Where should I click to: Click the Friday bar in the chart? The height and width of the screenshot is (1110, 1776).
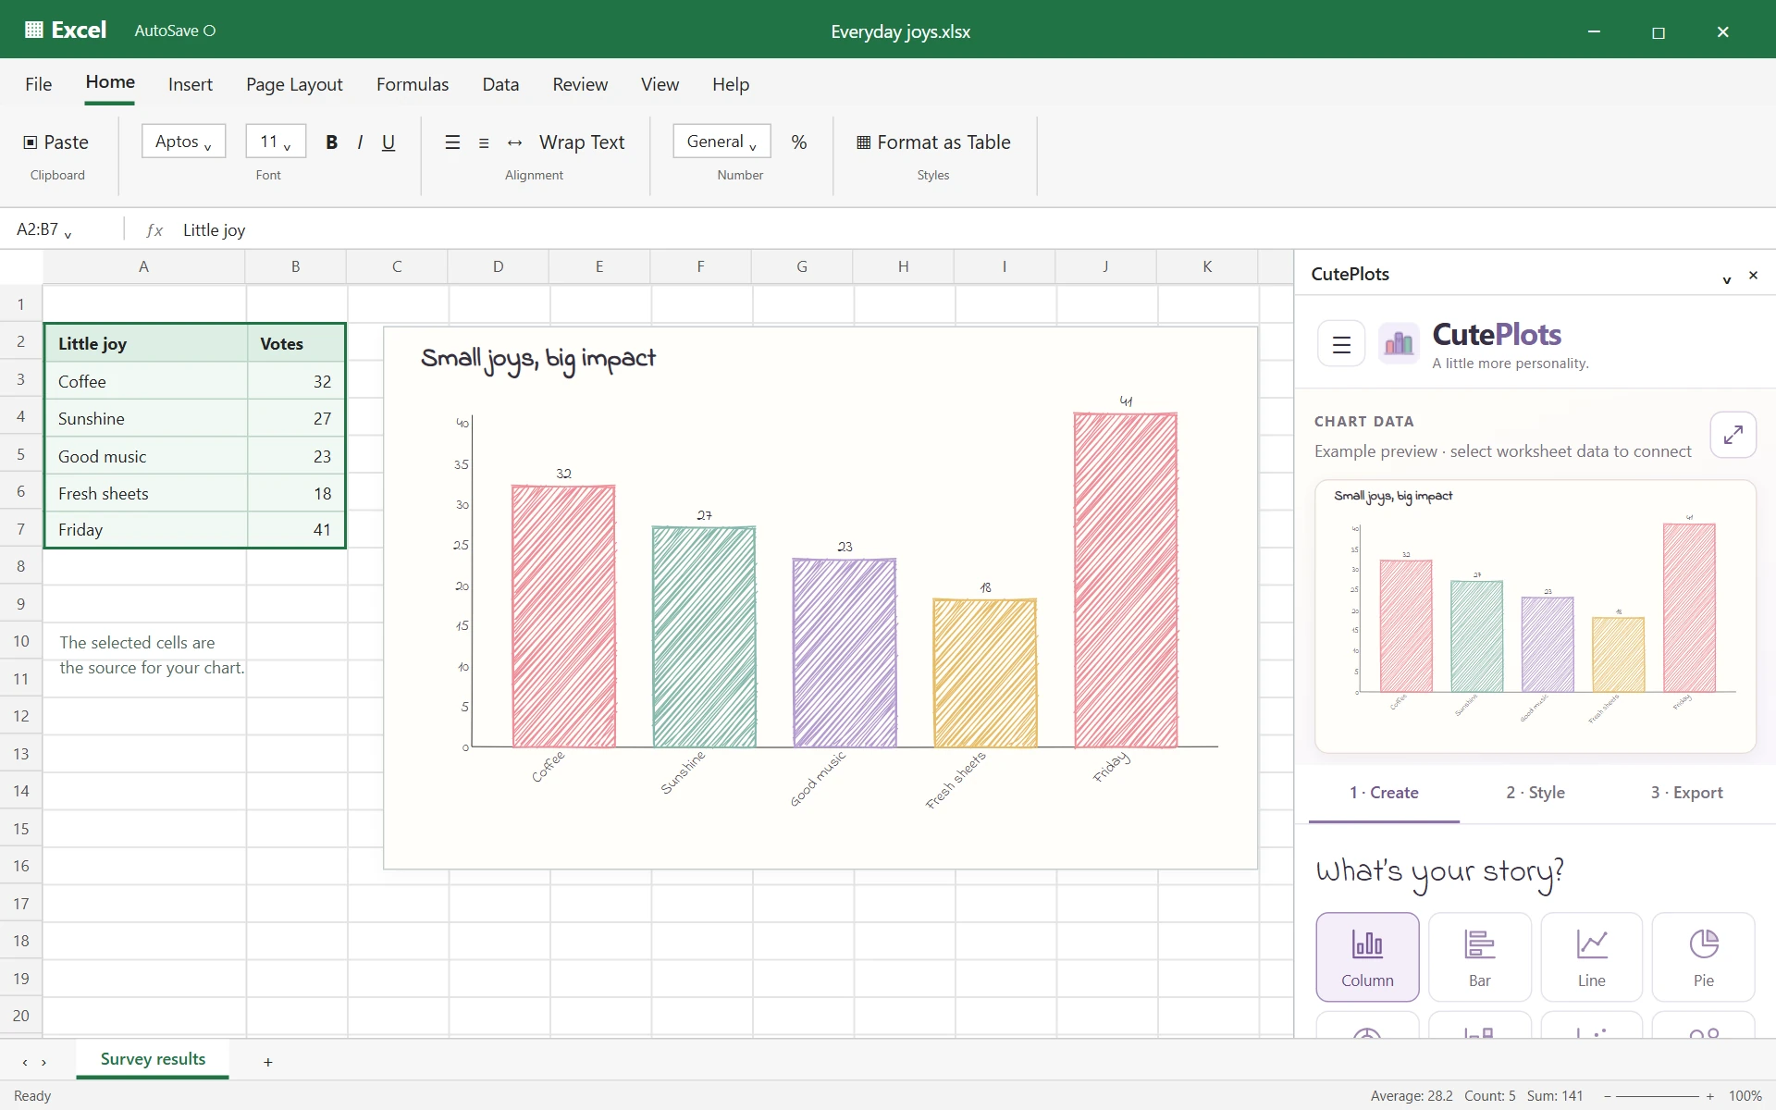click(x=1126, y=580)
